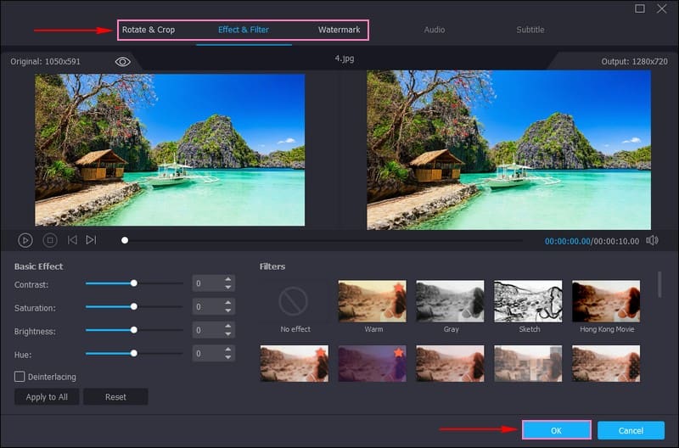Screen dimensions: 679x448
Task: Open the Subtitle tab
Action: [530, 30]
